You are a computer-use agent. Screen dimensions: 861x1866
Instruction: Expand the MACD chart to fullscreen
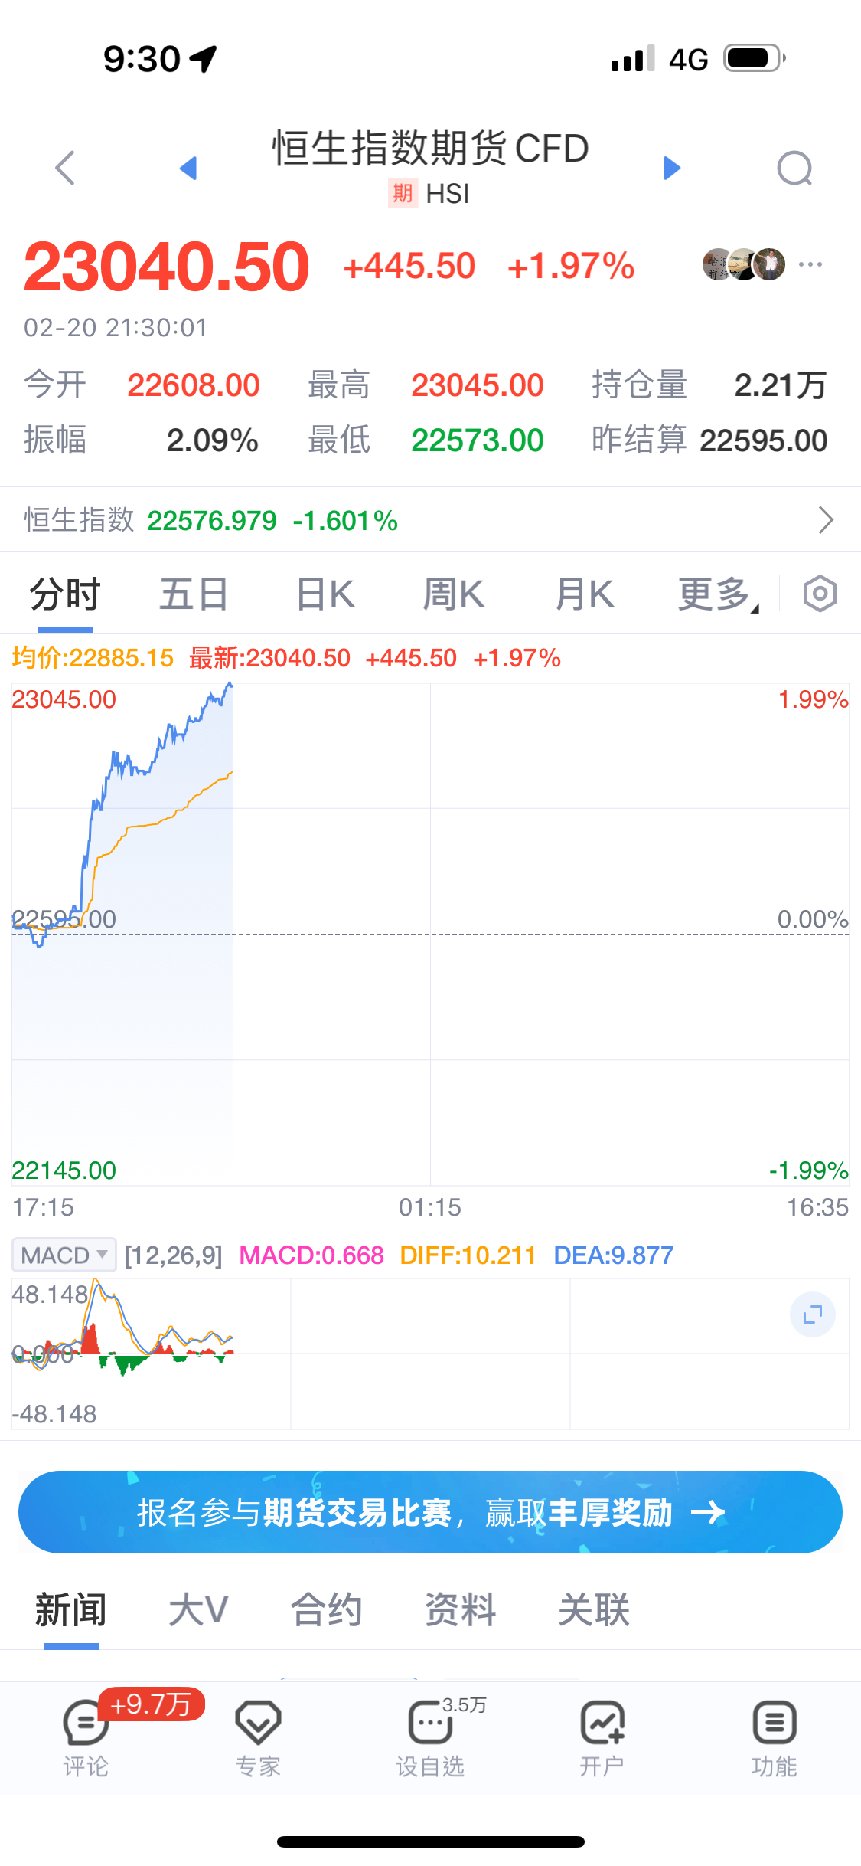pyautogui.click(x=812, y=1315)
